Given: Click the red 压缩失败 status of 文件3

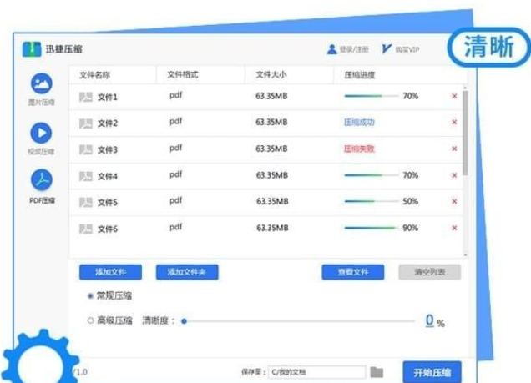Looking at the screenshot, I should 359,149.
